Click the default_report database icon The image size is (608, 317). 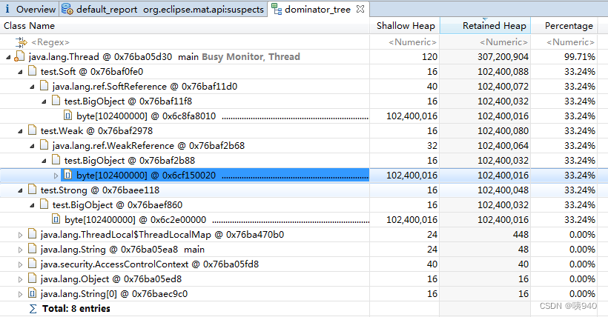[67, 9]
